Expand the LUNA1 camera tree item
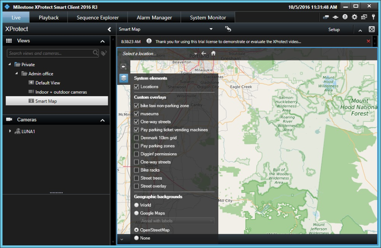Screen dimensions: 381x248 pos(10,130)
